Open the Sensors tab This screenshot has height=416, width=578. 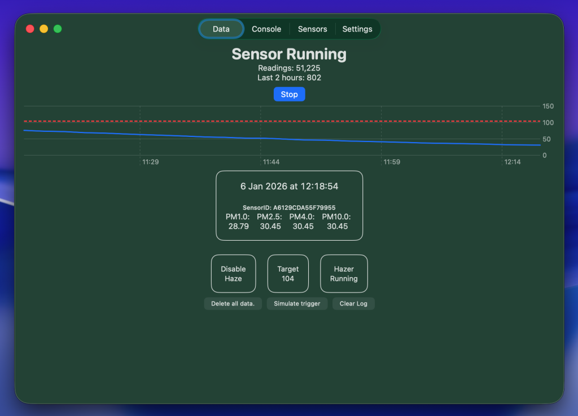coord(312,29)
